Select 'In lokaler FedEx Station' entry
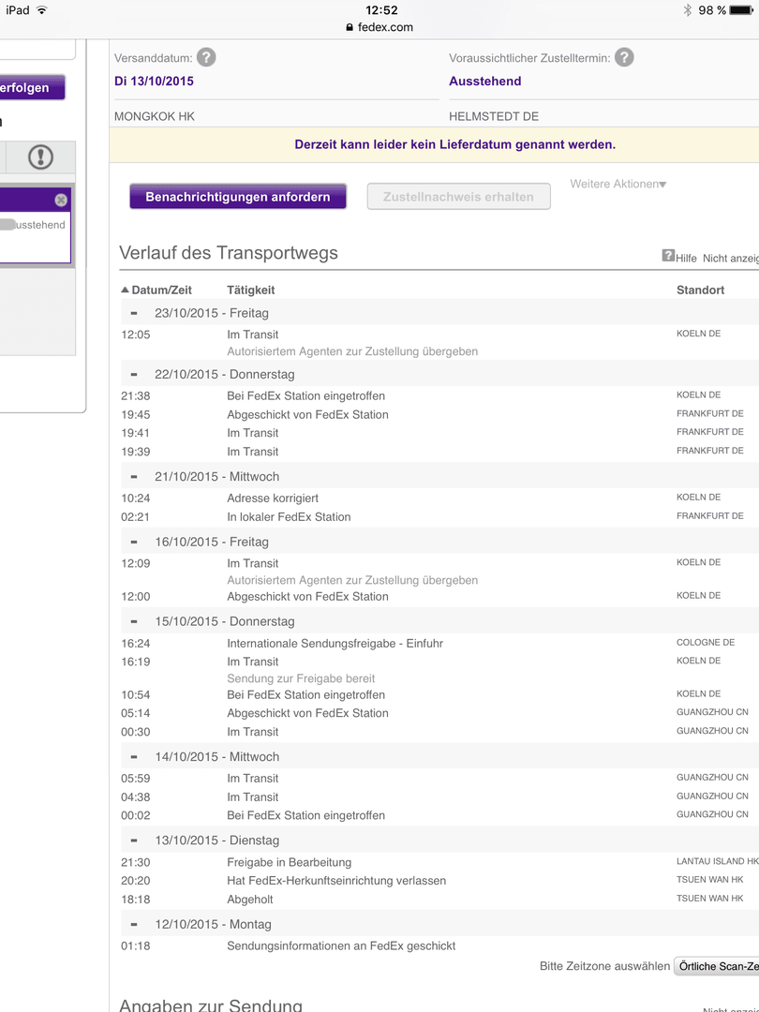The height and width of the screenshot is (1012, 759). [289, 517]
